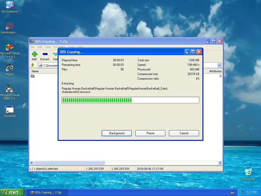Select the folder icon row in the file list
Image resolution: width=261 pixels, height=196 pixels.
click(x=33, y=76)
